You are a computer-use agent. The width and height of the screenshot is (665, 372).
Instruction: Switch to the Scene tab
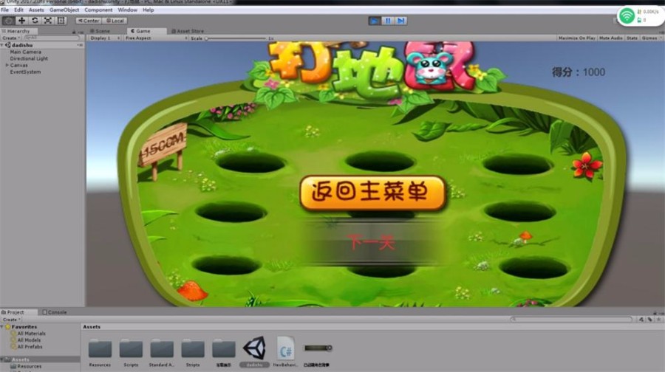coord(100,31)
